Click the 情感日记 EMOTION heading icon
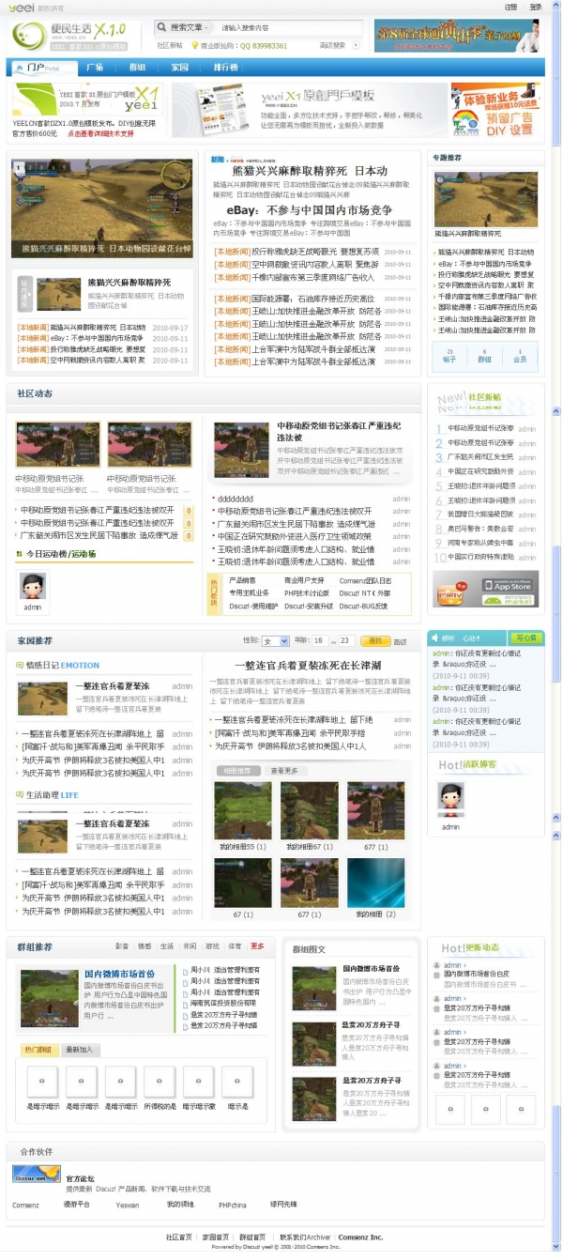This screenshot has width=563, height=1260. [20, 666]
